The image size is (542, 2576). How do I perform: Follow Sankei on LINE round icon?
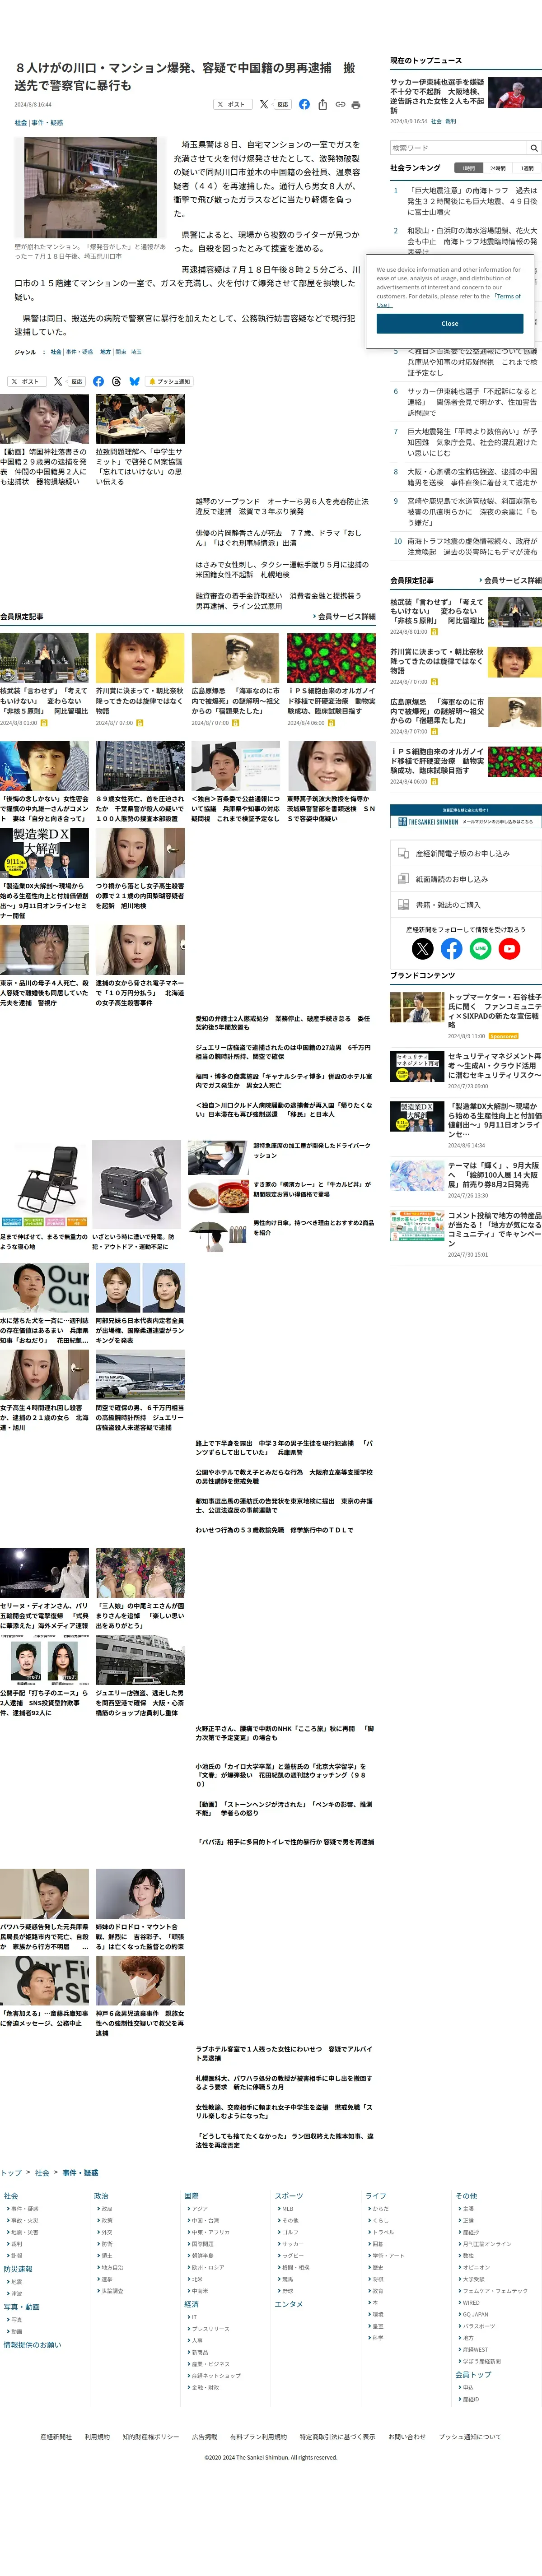481,949
